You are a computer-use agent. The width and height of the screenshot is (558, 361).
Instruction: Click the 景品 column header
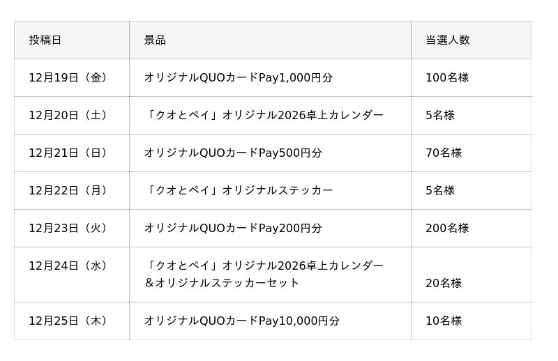[155, 40]
